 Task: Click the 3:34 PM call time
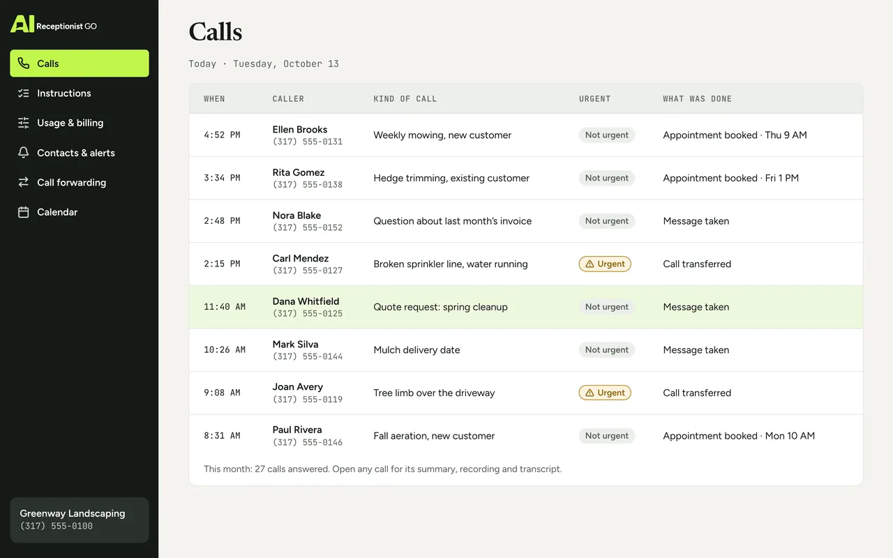click(x=222, y=178)
